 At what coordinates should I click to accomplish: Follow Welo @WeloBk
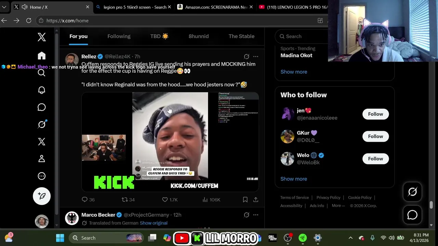click(x=375, y=159)
